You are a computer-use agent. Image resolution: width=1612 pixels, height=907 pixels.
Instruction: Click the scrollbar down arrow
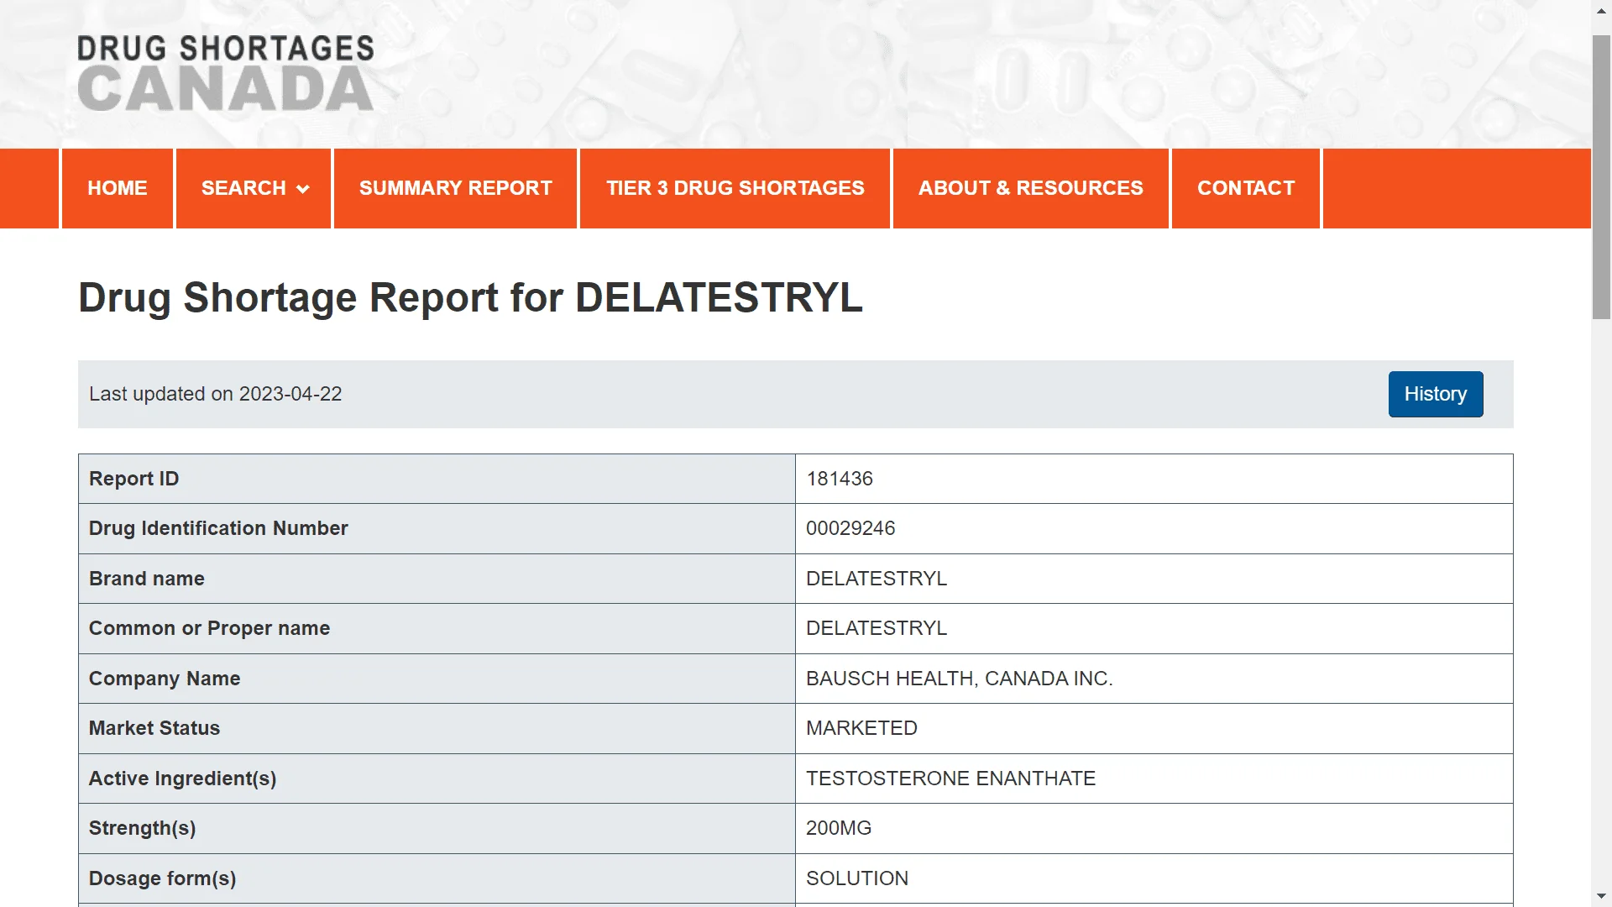coord(1602,897)
